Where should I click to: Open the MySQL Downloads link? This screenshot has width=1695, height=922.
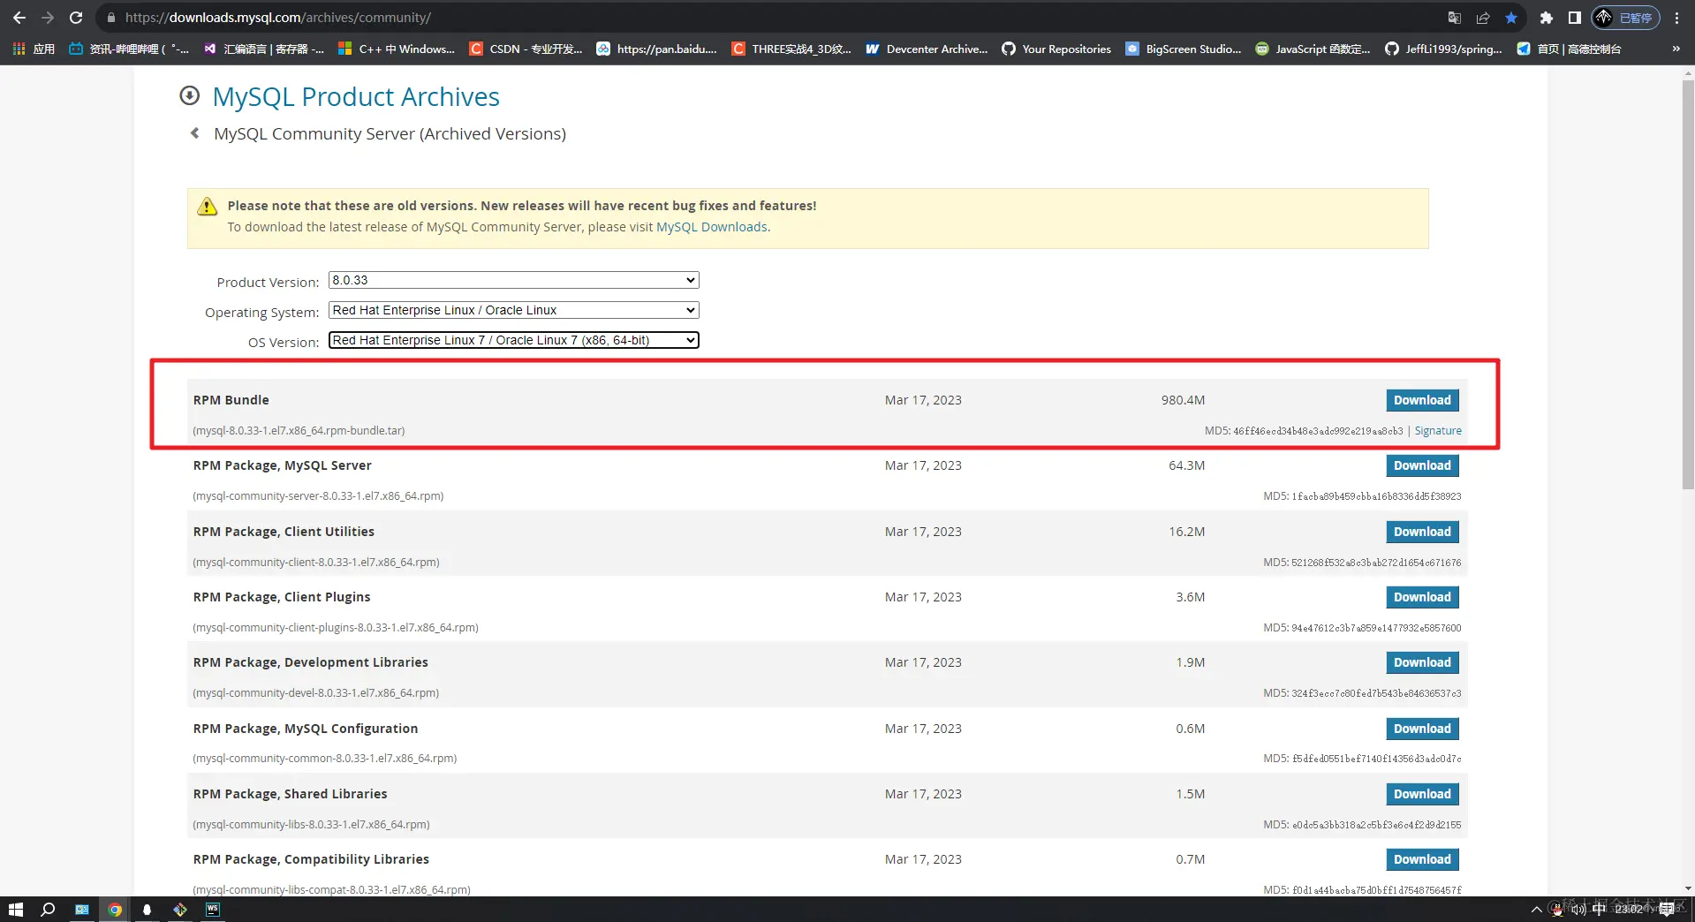click(711, 227)
